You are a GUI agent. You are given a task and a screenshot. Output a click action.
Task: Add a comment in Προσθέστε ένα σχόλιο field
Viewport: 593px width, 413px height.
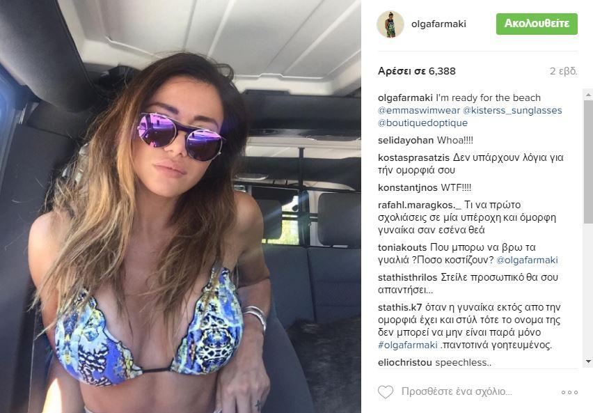coord(457,391)
